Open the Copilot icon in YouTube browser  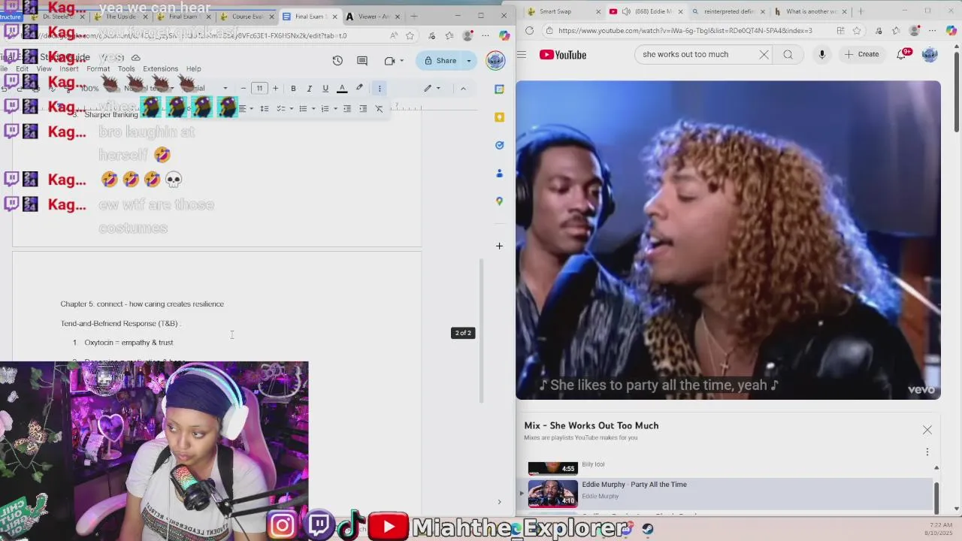click(951, 31)
